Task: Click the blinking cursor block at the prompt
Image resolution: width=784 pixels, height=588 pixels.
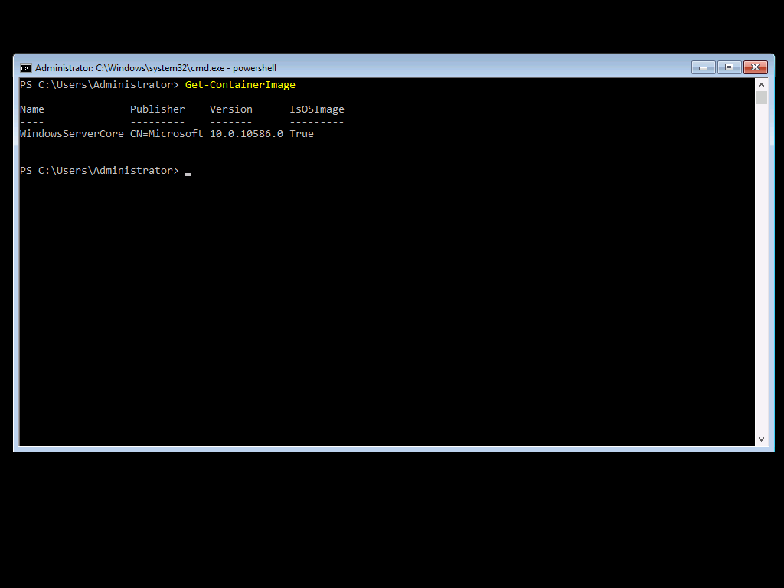Action: pyautogui.click(x=188, y=173)
